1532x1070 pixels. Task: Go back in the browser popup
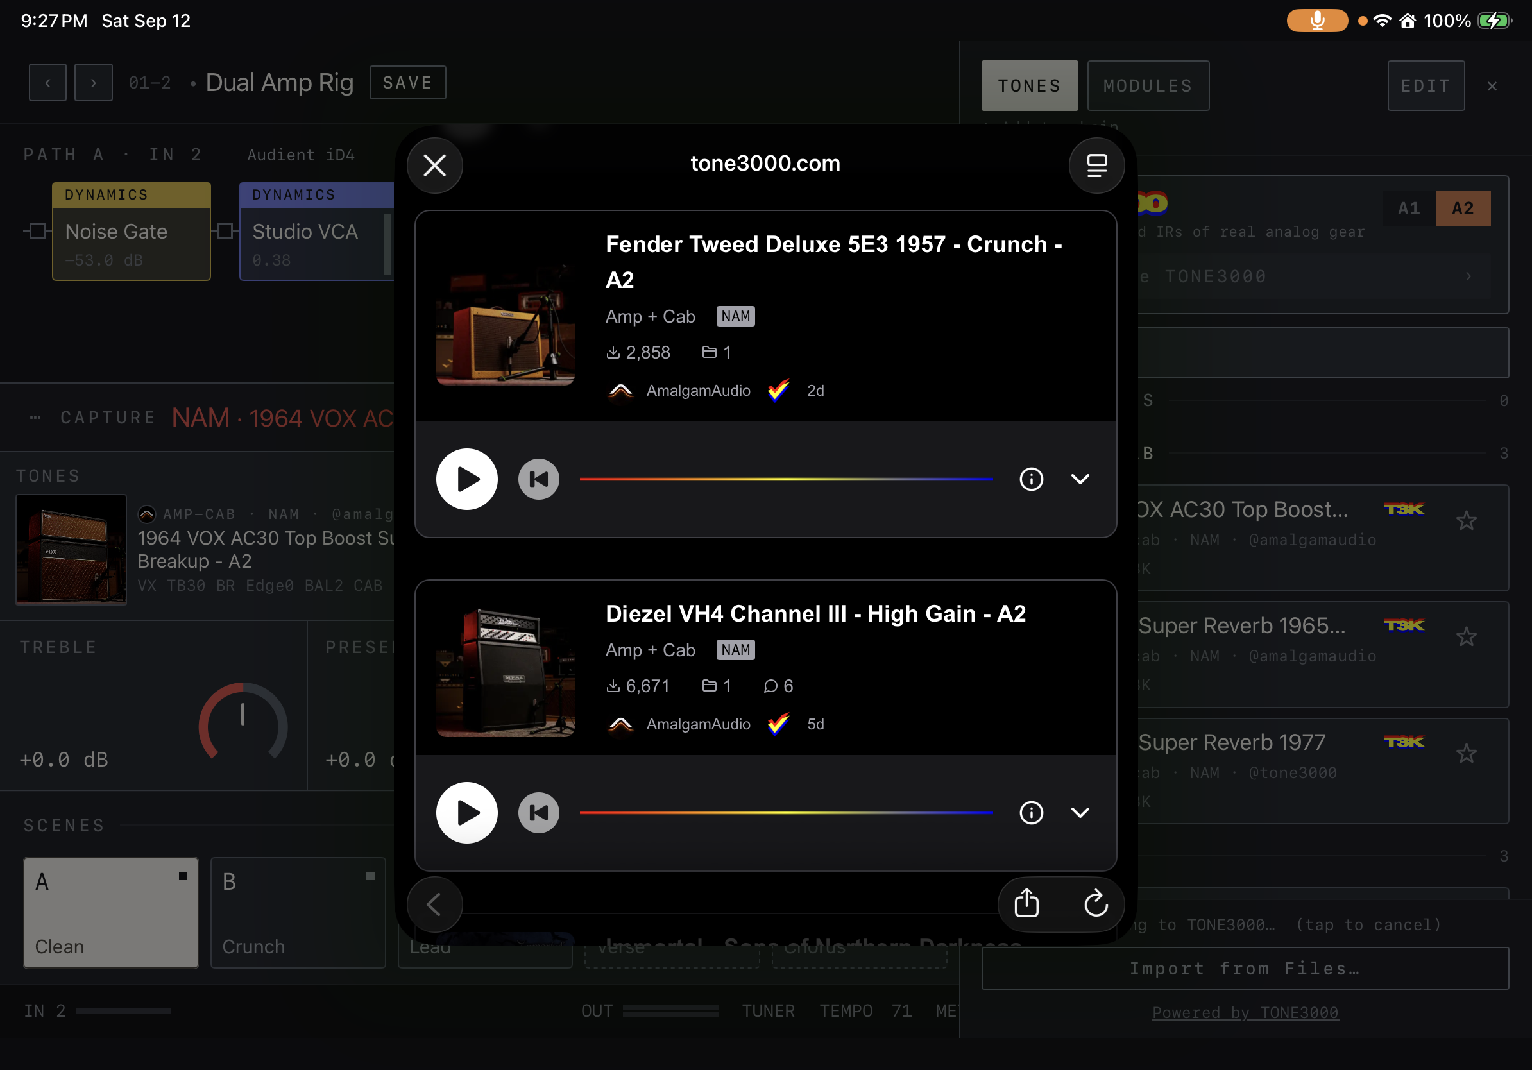point(434,904)
